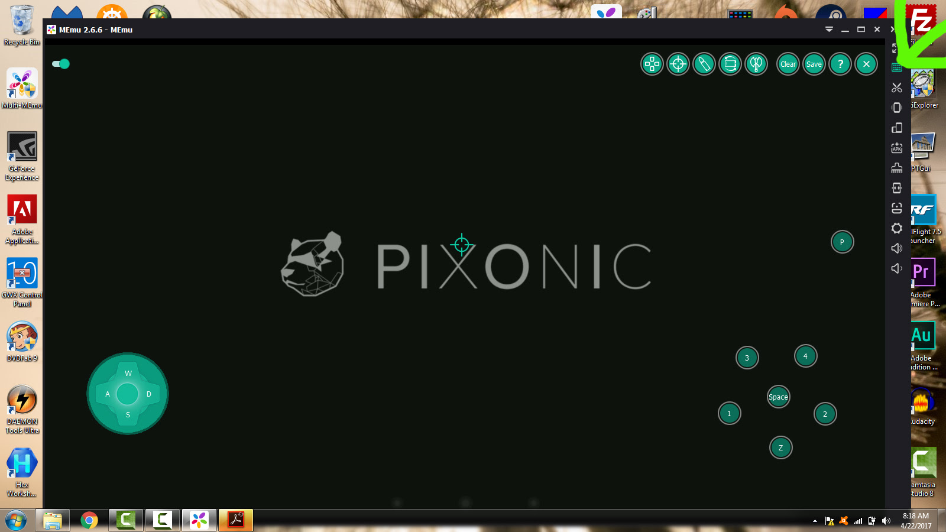Toggle the key mapping overlay switch
This screenshot has height=532, width=946.
point(61,64)
